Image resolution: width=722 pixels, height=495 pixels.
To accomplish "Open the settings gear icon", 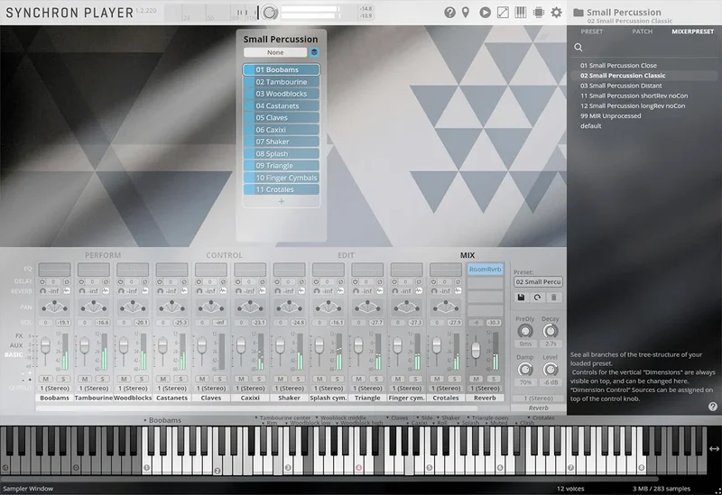I will point(556,13).
